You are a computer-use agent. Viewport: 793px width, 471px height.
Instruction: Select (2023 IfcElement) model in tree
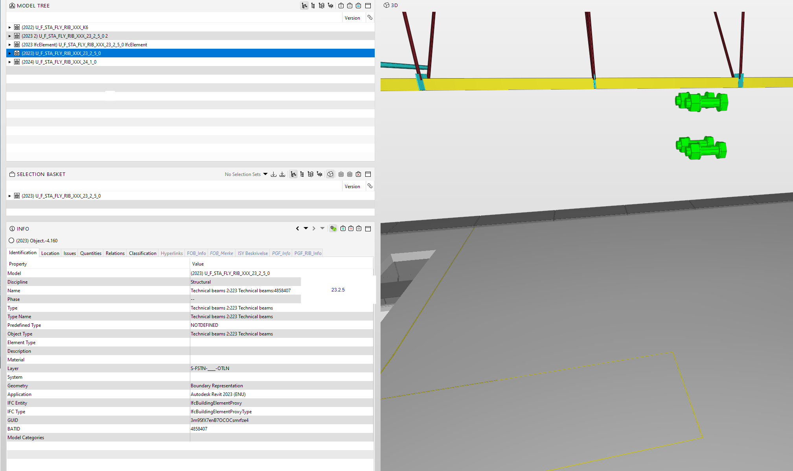[x=84, y=45]
